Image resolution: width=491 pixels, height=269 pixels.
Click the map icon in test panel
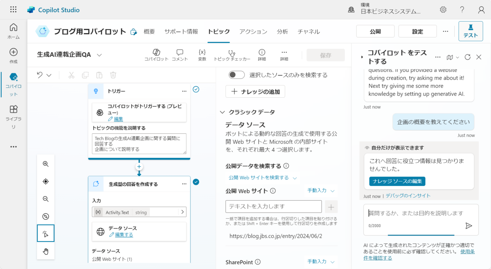click(x=450, y=57)
